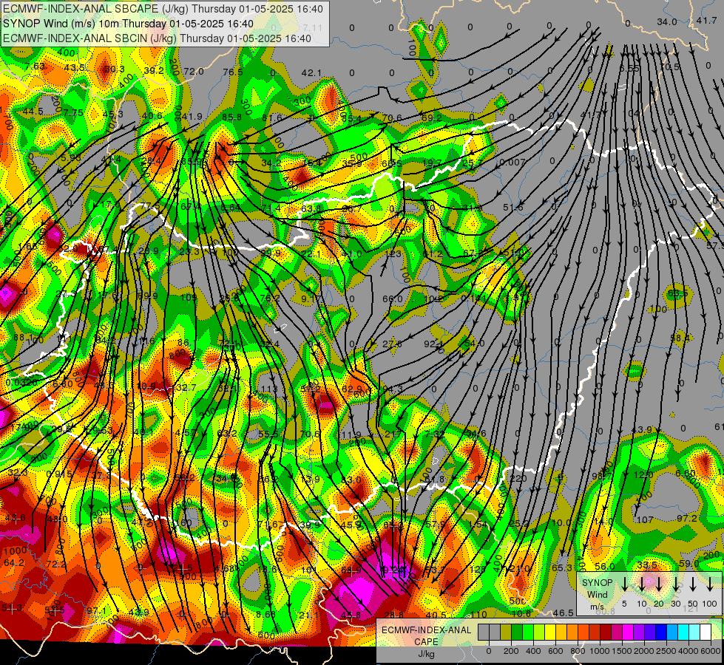This screenshot has height=665, width=724.
Task: Click the SBCIN title line in header
Action: 157,38
